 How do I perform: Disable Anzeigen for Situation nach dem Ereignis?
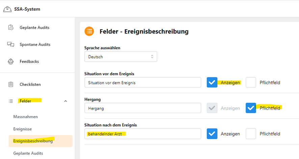click(212, 134)
